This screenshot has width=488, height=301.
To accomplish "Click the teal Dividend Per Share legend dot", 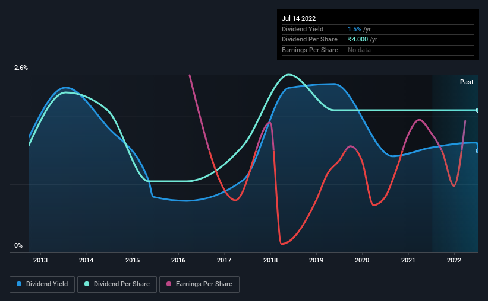I will point(87,284).
